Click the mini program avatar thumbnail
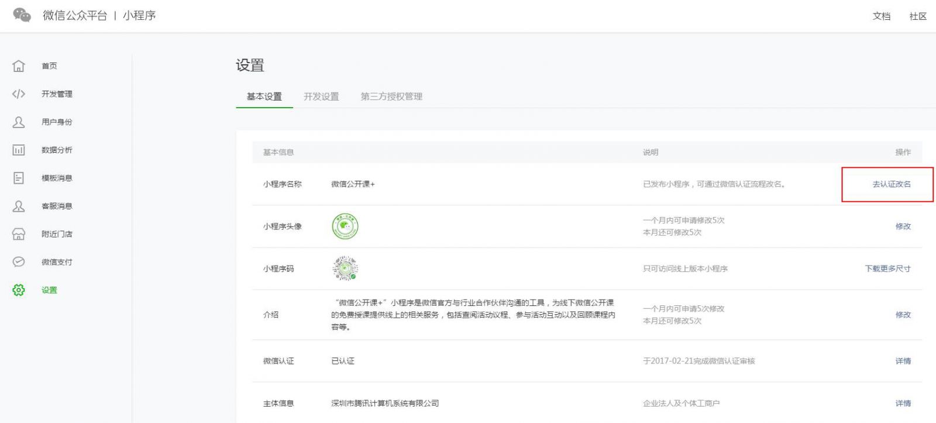The height and width of the screenshot is (423, 936). point(345,226)
